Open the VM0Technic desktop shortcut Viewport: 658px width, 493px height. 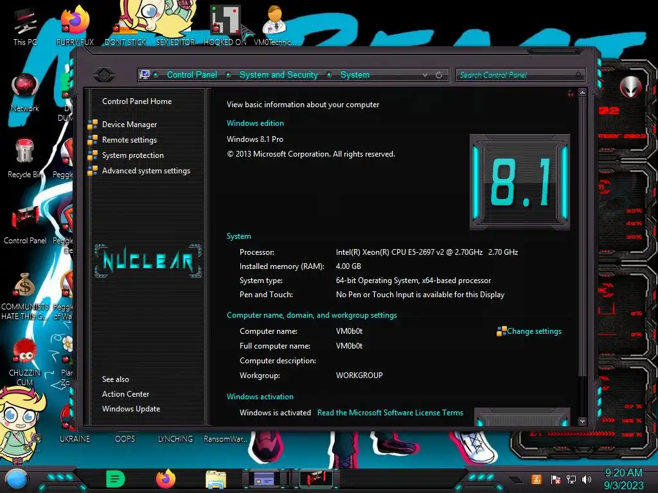[275, 25]
